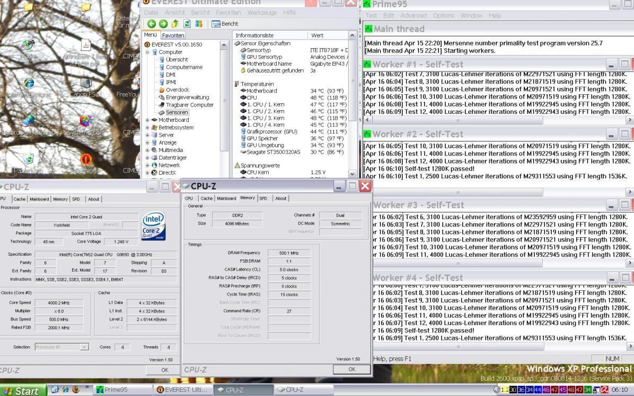Select the IPMI entry in EVEREST tree

(171, 82)
